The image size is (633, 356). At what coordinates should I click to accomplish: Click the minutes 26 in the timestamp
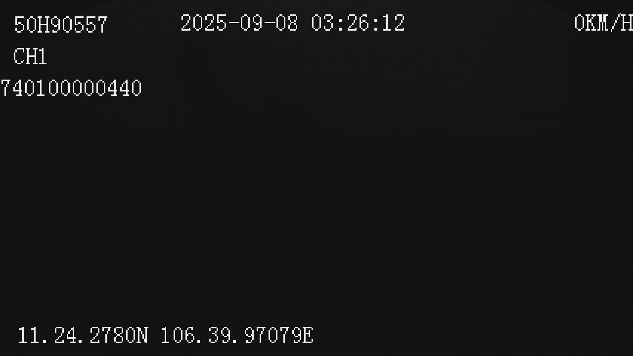[358, 23]
